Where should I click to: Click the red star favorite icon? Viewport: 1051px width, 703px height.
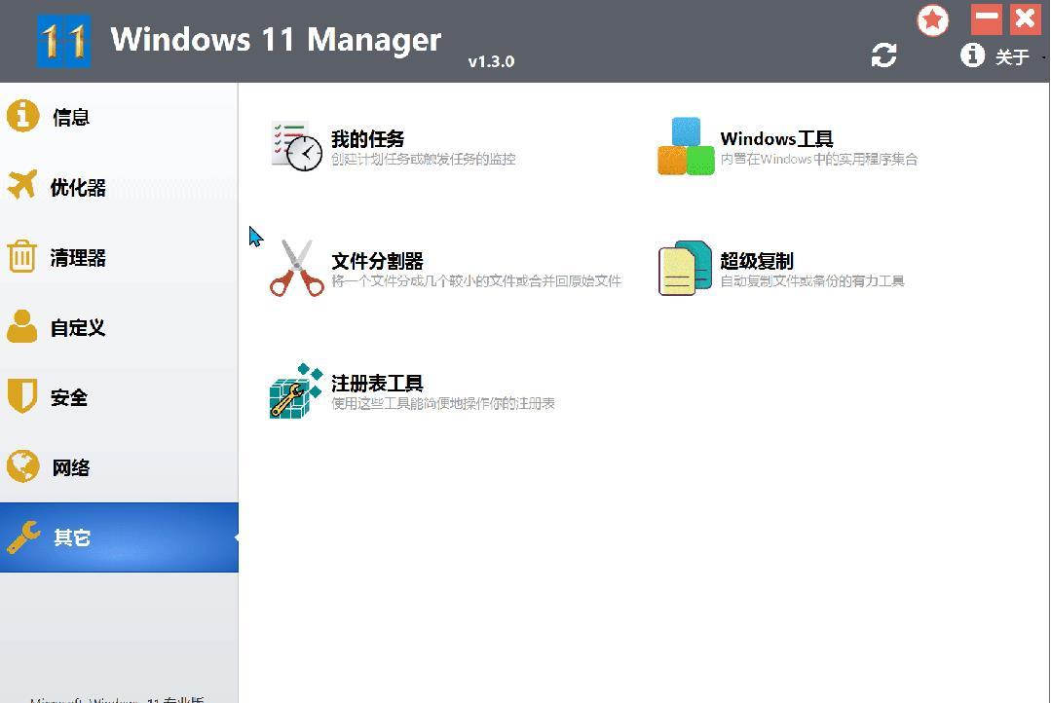click(x=932, y=20)
